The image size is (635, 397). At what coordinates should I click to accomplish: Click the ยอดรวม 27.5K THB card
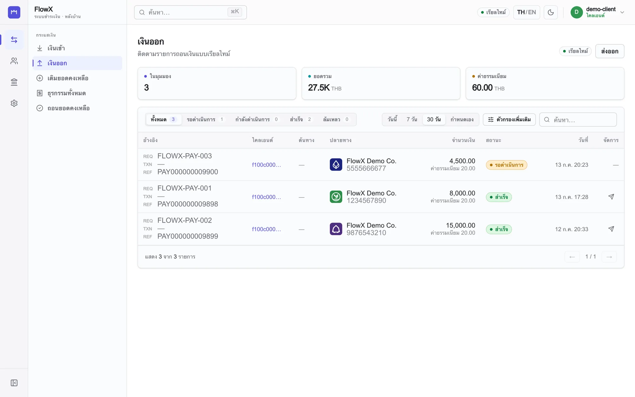click(381, 83)
